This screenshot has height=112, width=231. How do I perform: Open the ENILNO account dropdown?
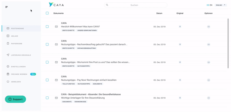coord(221,5)
